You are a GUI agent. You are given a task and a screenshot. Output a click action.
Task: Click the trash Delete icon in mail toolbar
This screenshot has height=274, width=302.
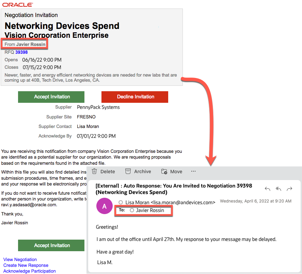[94, 171]
